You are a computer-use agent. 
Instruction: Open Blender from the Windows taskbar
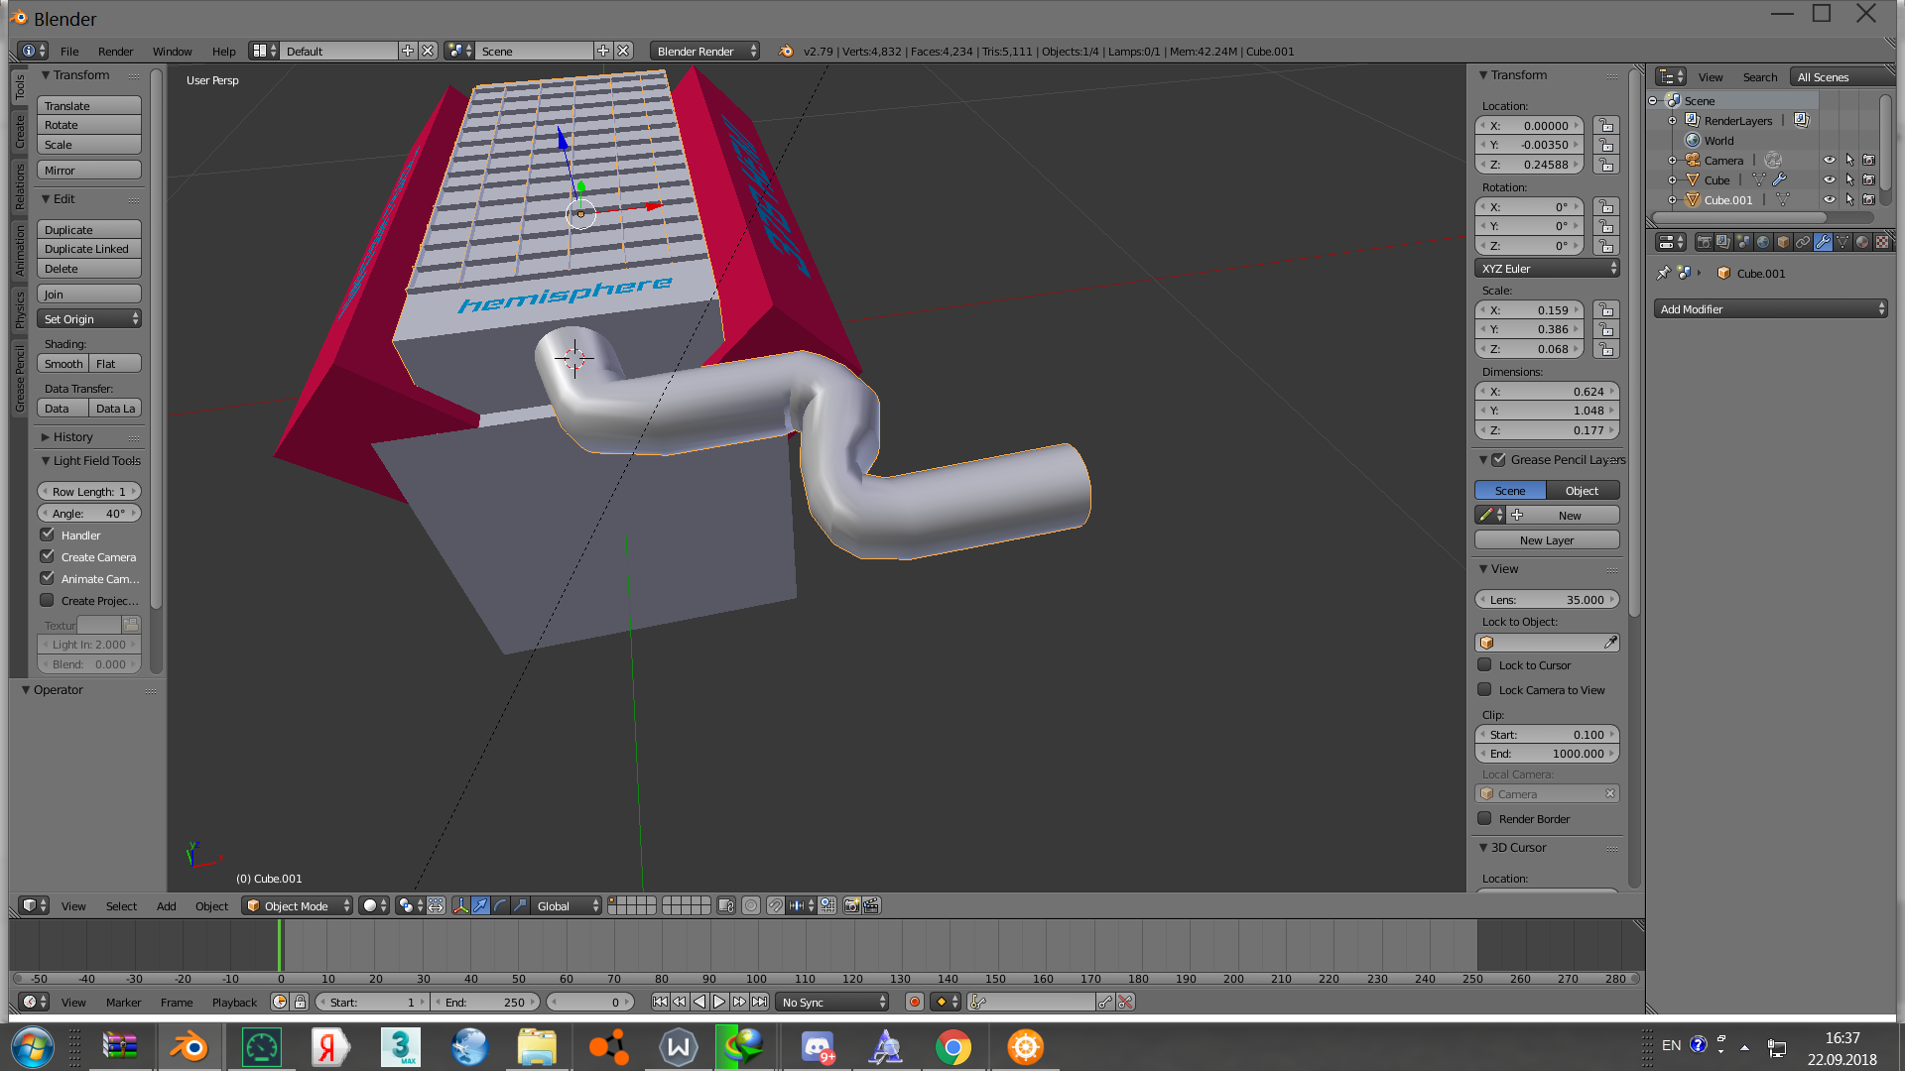point(189,1046)
